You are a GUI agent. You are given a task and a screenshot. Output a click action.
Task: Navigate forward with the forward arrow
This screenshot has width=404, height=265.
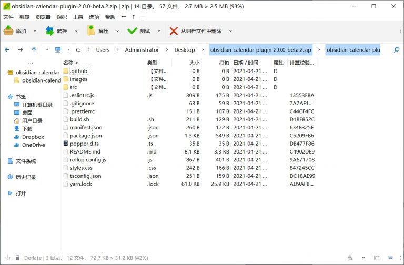coord(21,50)
